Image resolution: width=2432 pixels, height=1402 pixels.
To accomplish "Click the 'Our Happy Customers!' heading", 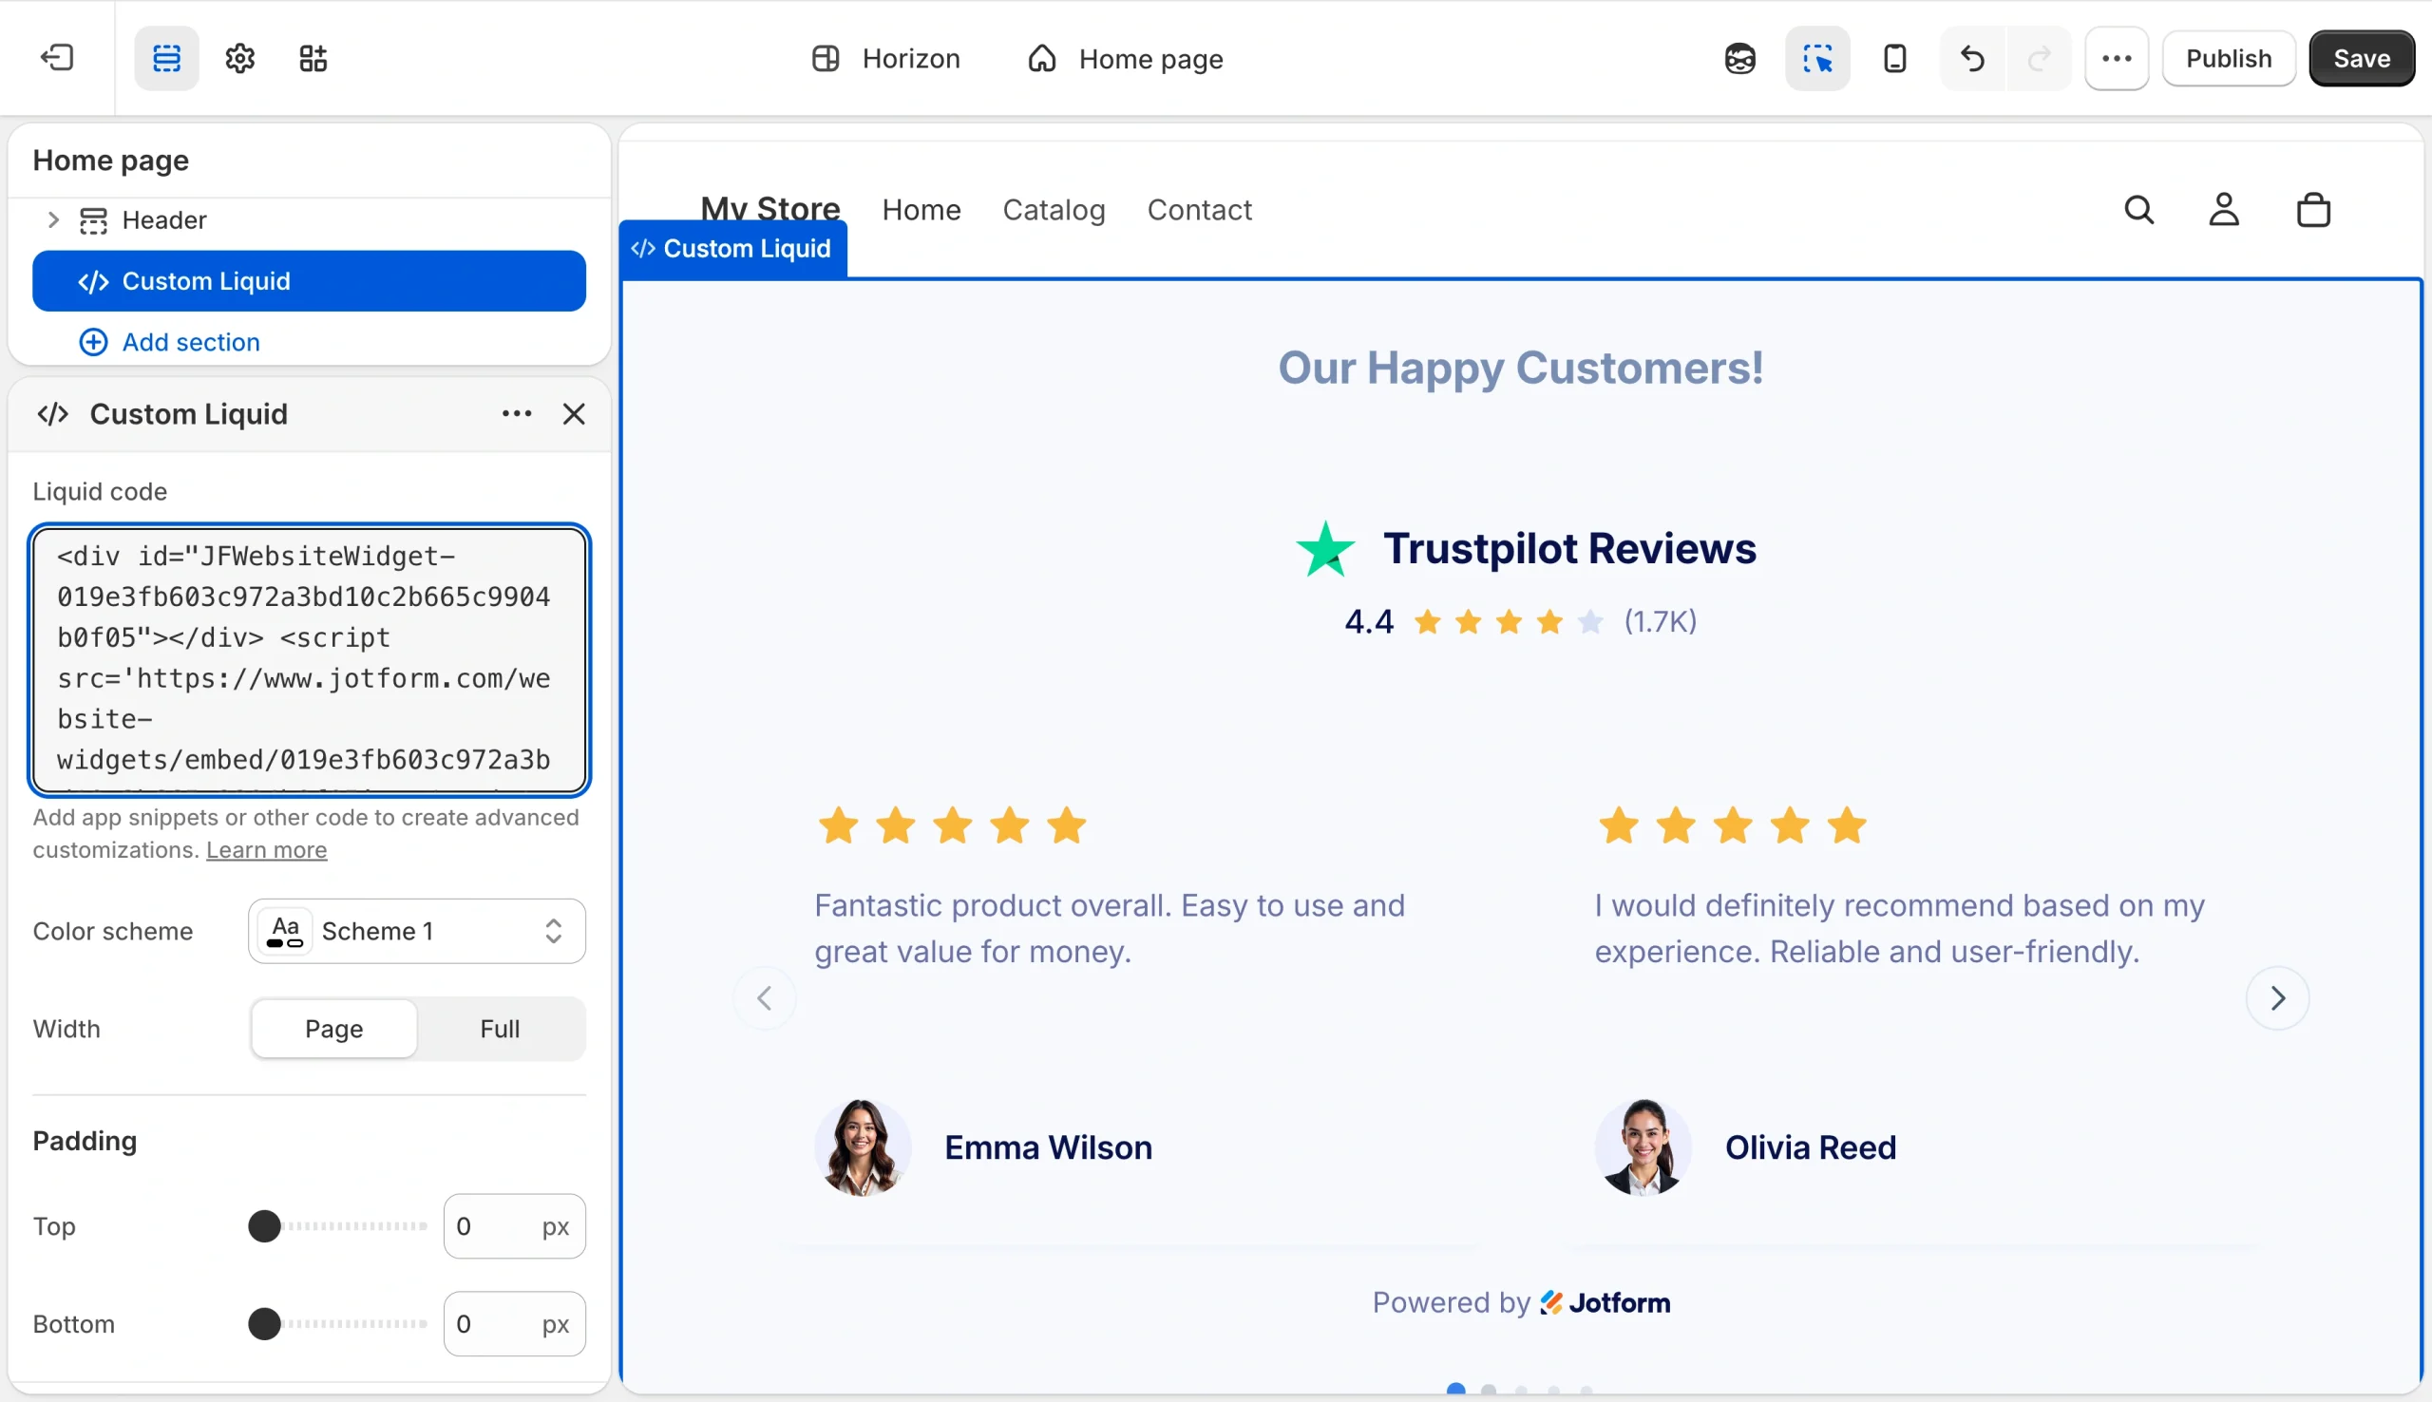I will pyautogui.click(x=1520, y=368).
